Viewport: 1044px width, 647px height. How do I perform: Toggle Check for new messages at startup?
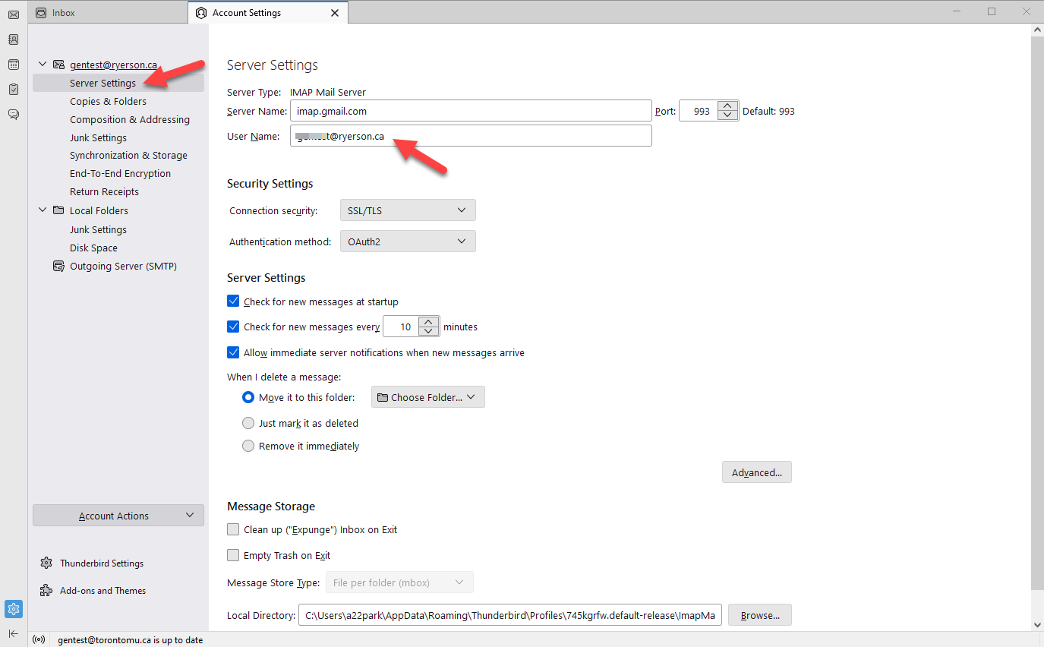[233, 301]
